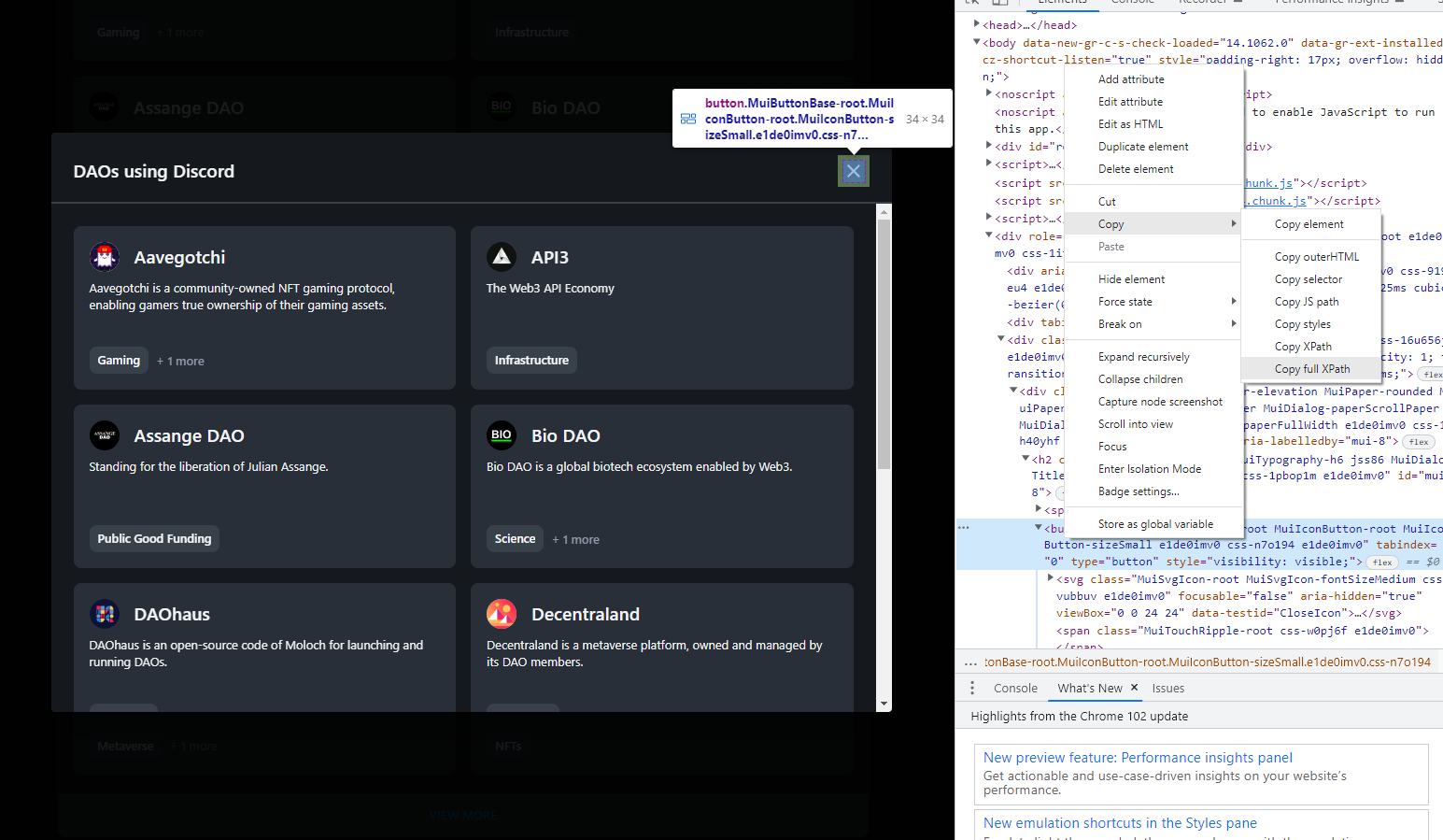Click the ellipsis beside the selected button node
This screenshot has height=840, width=1443.
tap(963, 528)
